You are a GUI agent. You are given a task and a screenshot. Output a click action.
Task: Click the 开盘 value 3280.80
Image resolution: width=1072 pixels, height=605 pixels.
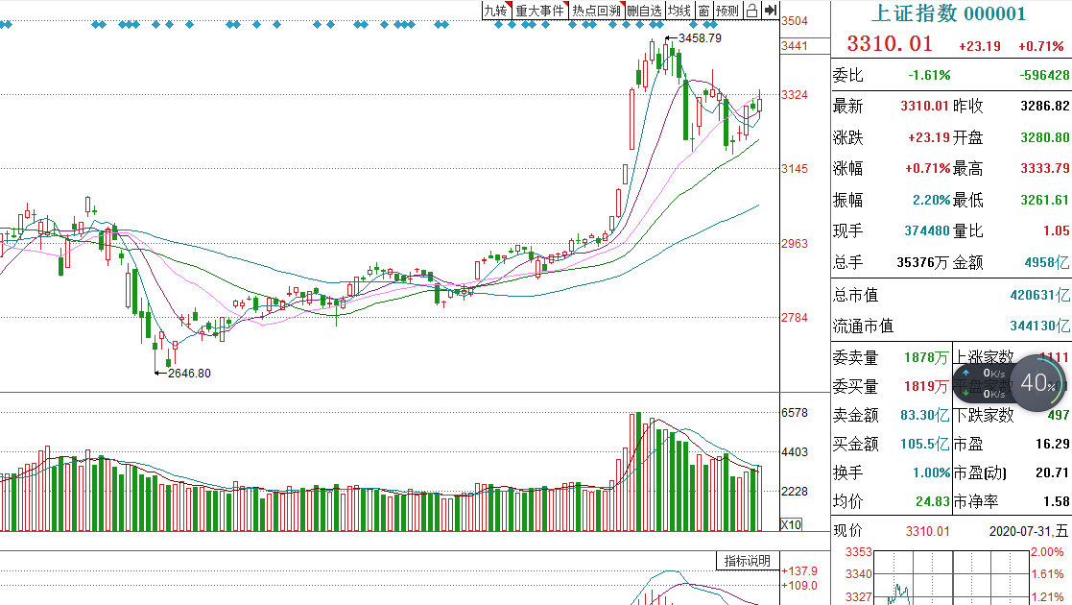point(1045,137)
